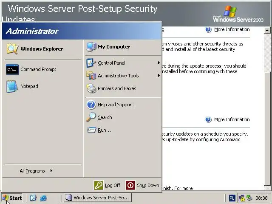
Task: Click the All Programs arrow
Action: [x=51, y=171]
